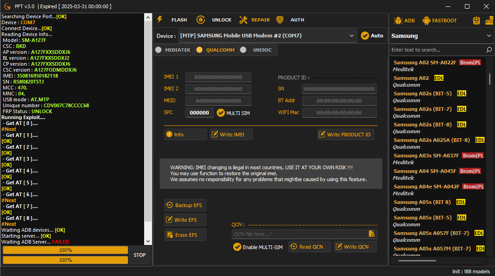The image size is (495, 276).
Task: Click the download icon beside FASTBOOT
Action: (477, 20)
